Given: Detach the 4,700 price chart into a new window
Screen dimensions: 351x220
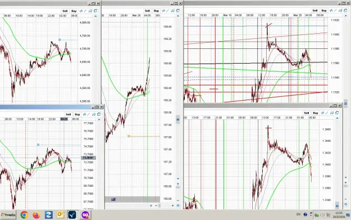Looking at the screenshot, I should pyautogui.click(x=95, y=11).
